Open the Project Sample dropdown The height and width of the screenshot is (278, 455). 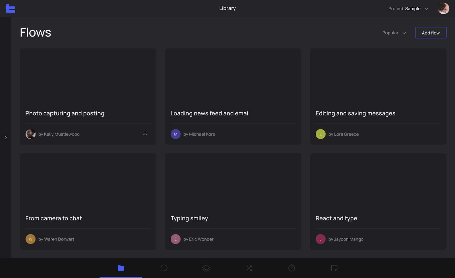(x=408, y=9)
